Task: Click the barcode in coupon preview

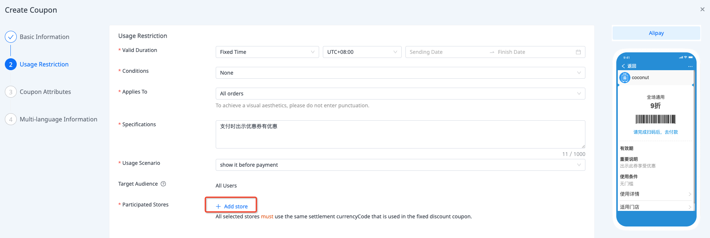Action: [655, 119]
